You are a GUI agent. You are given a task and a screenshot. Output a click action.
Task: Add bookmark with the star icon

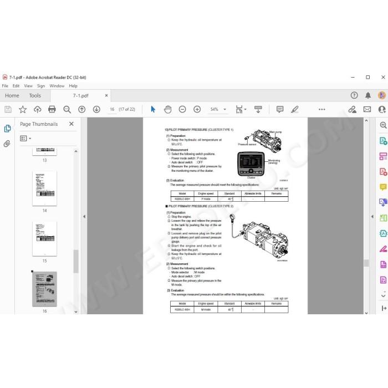pos(23,109)
